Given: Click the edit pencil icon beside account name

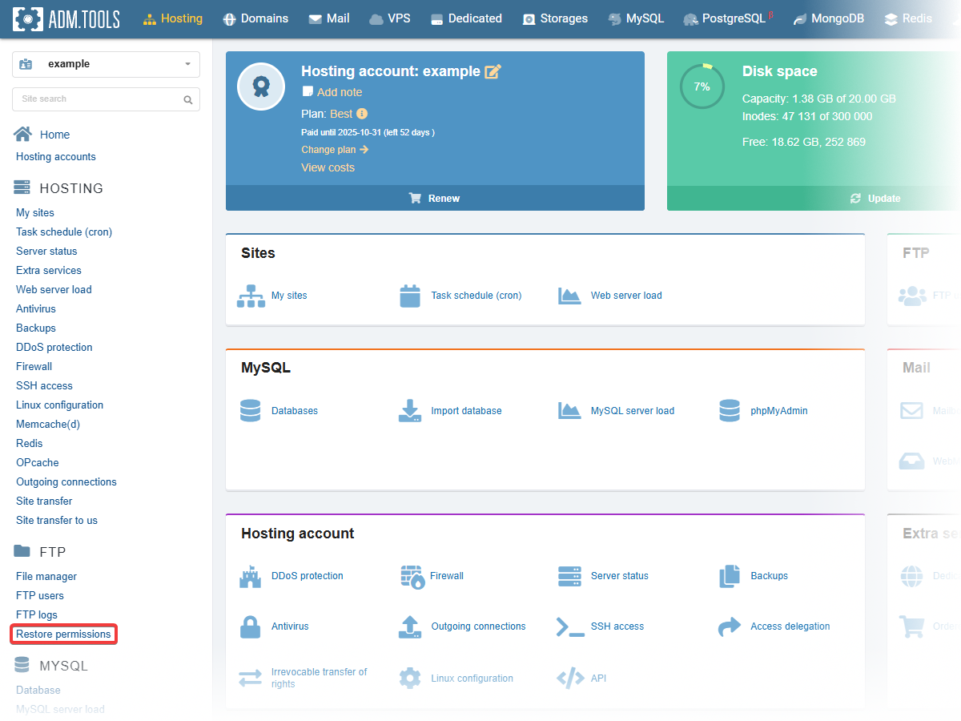Looking at the screenshot, I should [x=493, y=71].
